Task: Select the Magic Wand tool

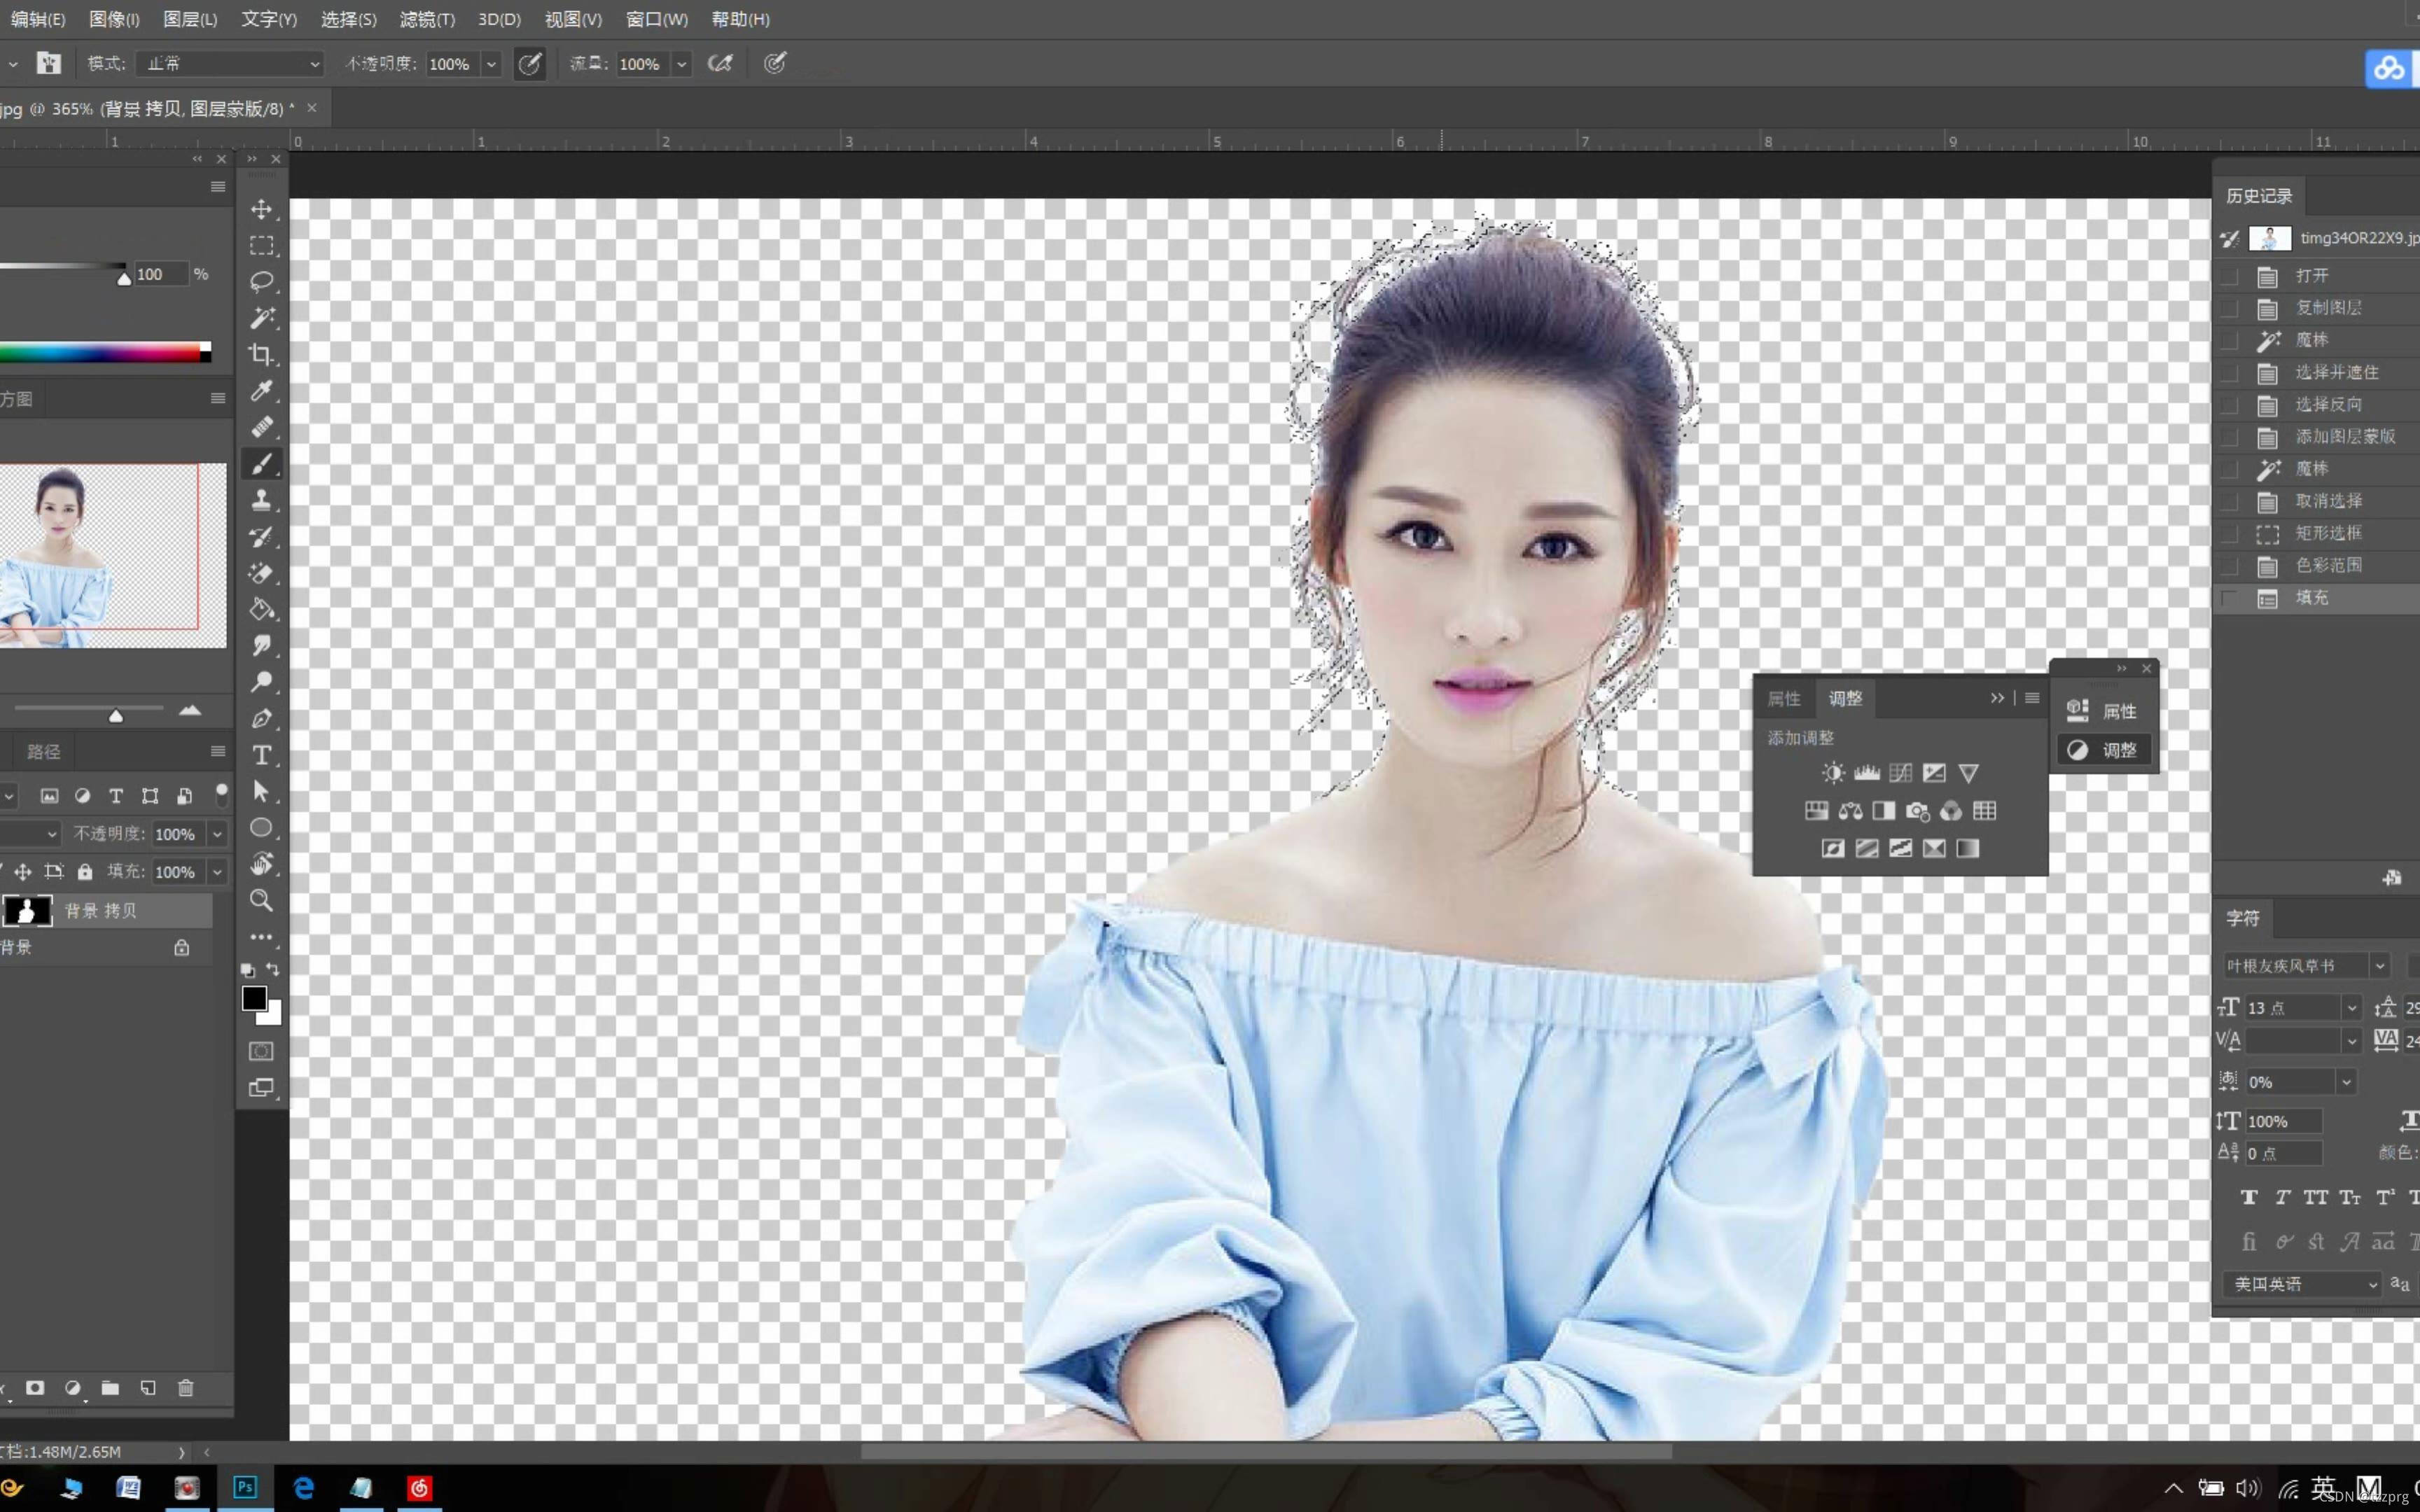Action: [x=262, y=318]
